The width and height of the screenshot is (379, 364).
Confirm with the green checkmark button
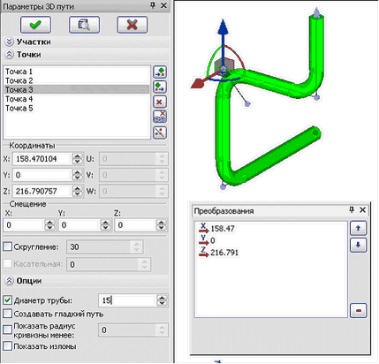tap(35, 25)
